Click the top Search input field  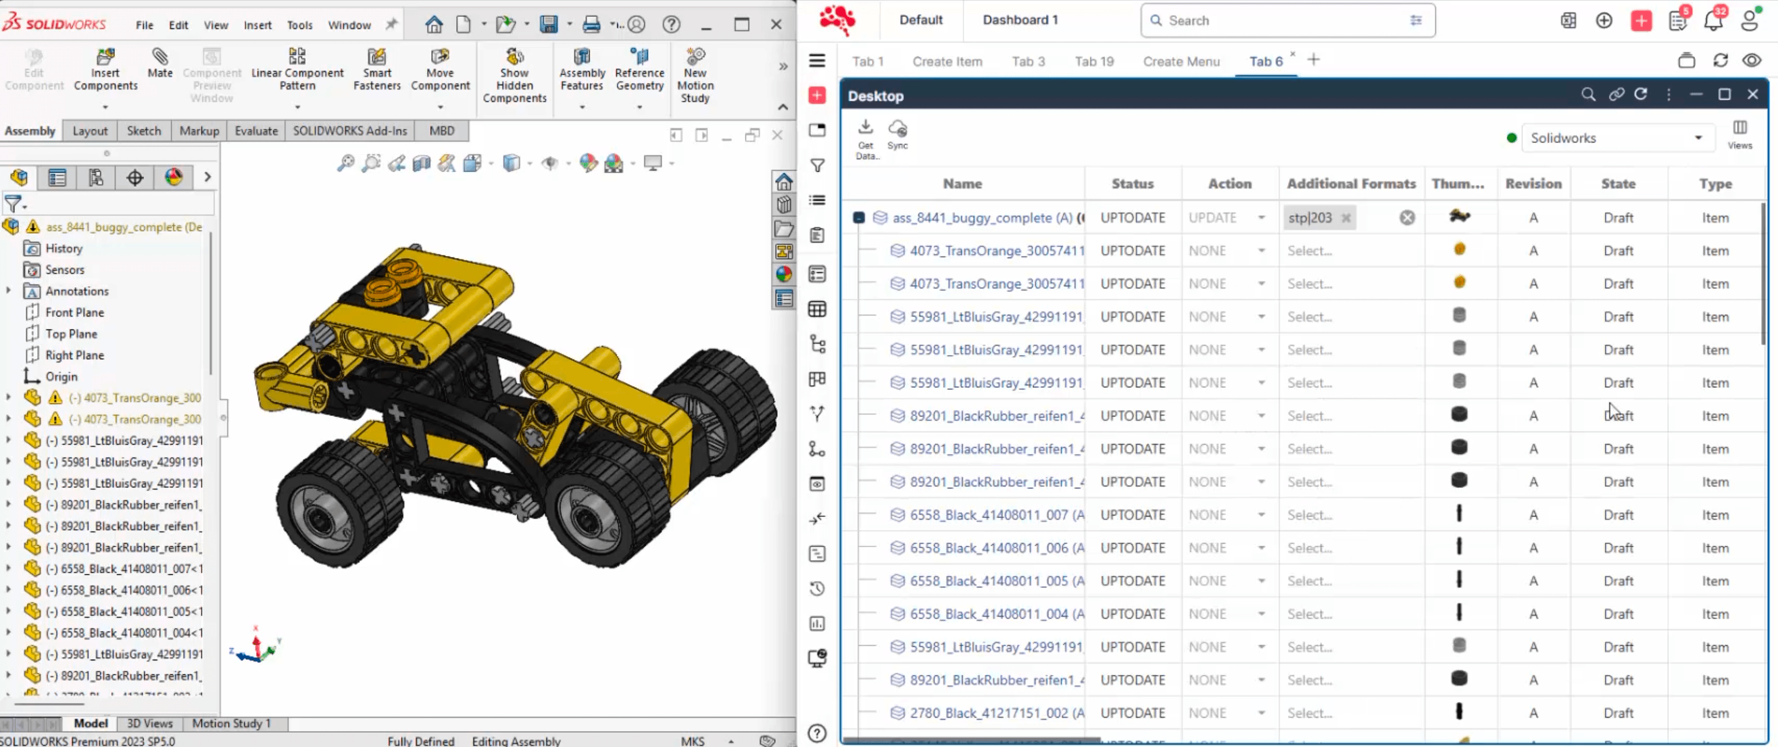coord(1287,21)
